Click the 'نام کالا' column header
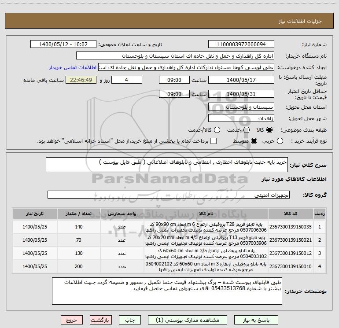339x328 pixels. coord(206,214)
